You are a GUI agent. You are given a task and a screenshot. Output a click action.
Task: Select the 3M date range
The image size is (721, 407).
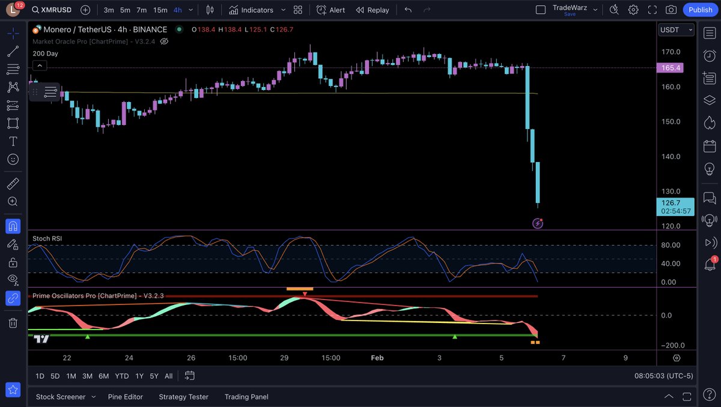[x=87, y=376]
